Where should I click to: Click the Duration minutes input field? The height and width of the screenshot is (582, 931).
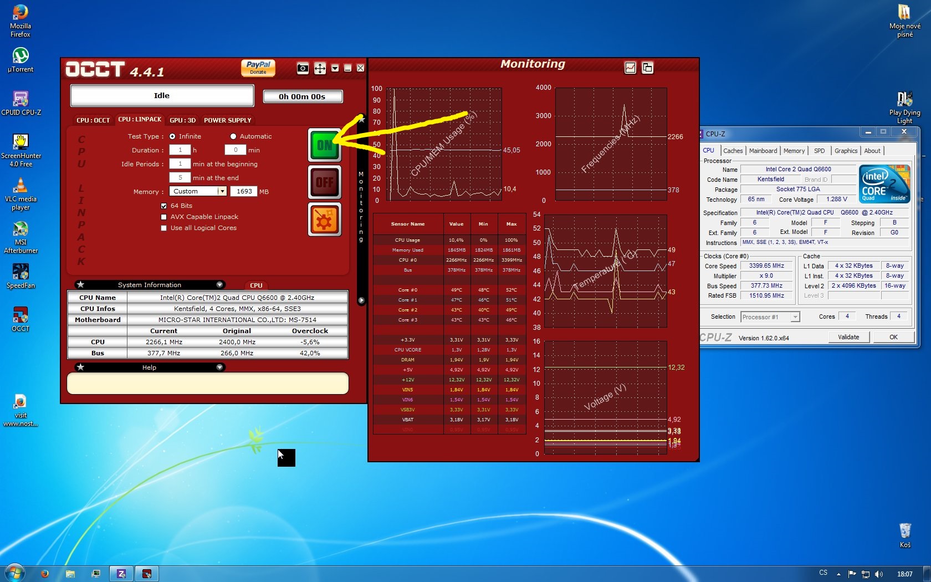click(236, 150)
